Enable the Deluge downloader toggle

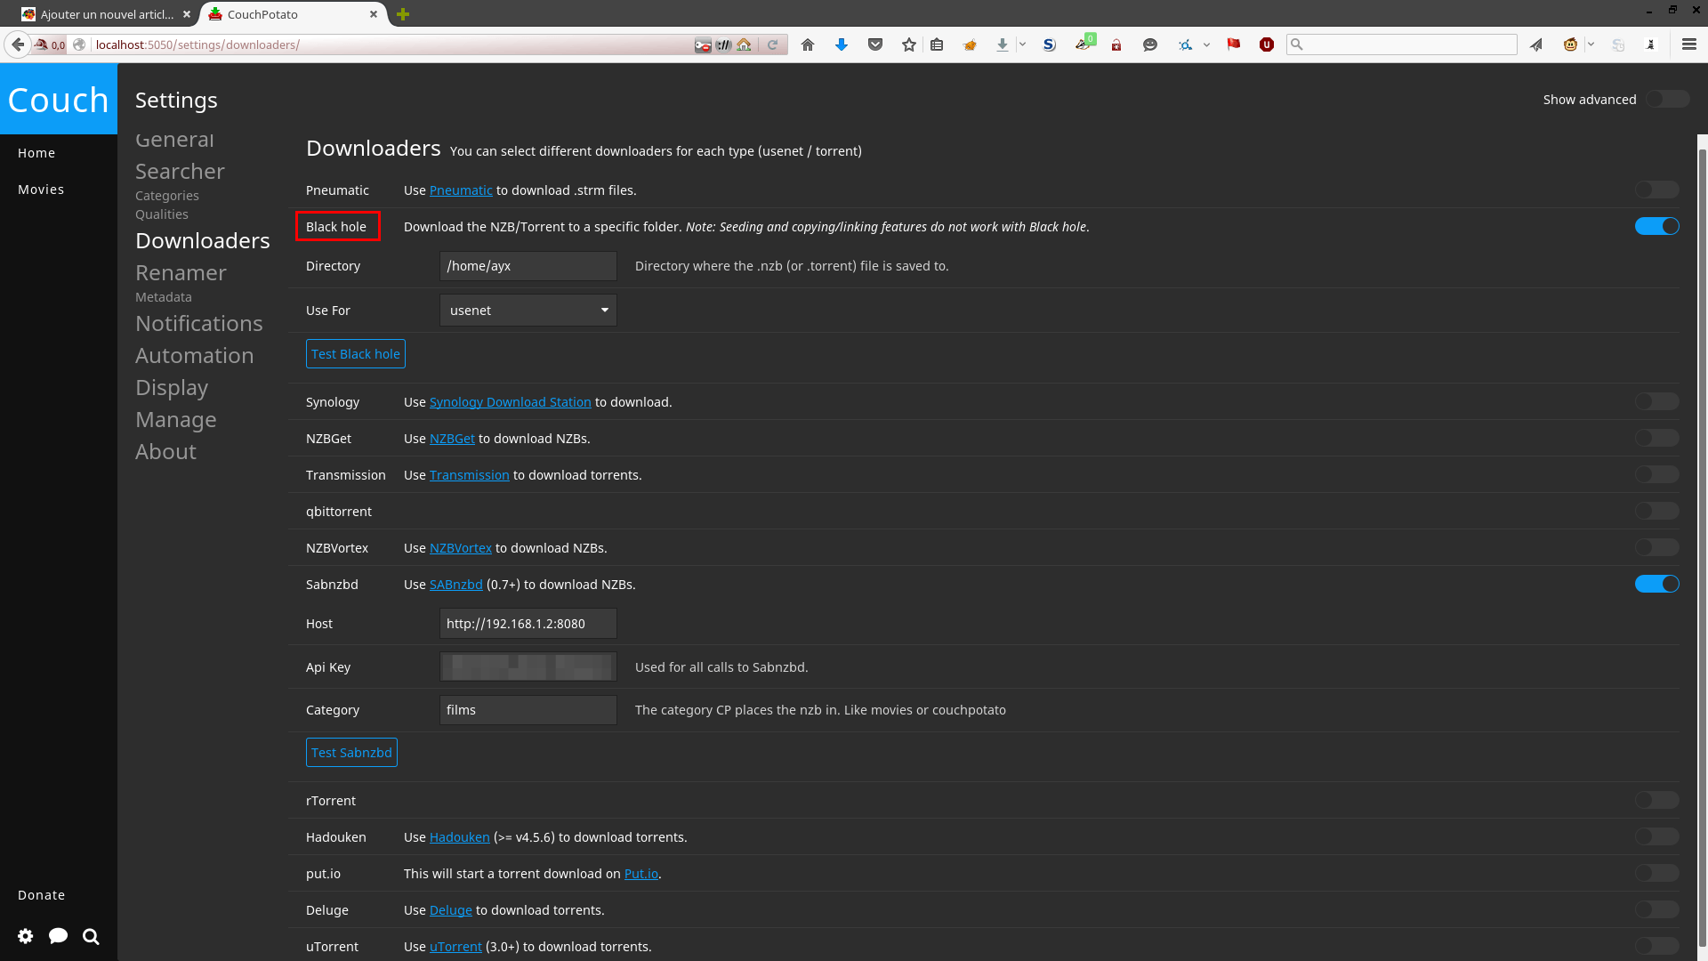[1656, 909]
